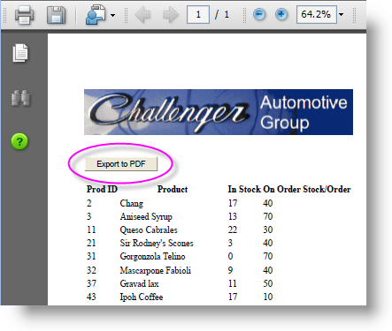
Task: Click Prod ID 37 in the table
Action: [x=91, y=283]
